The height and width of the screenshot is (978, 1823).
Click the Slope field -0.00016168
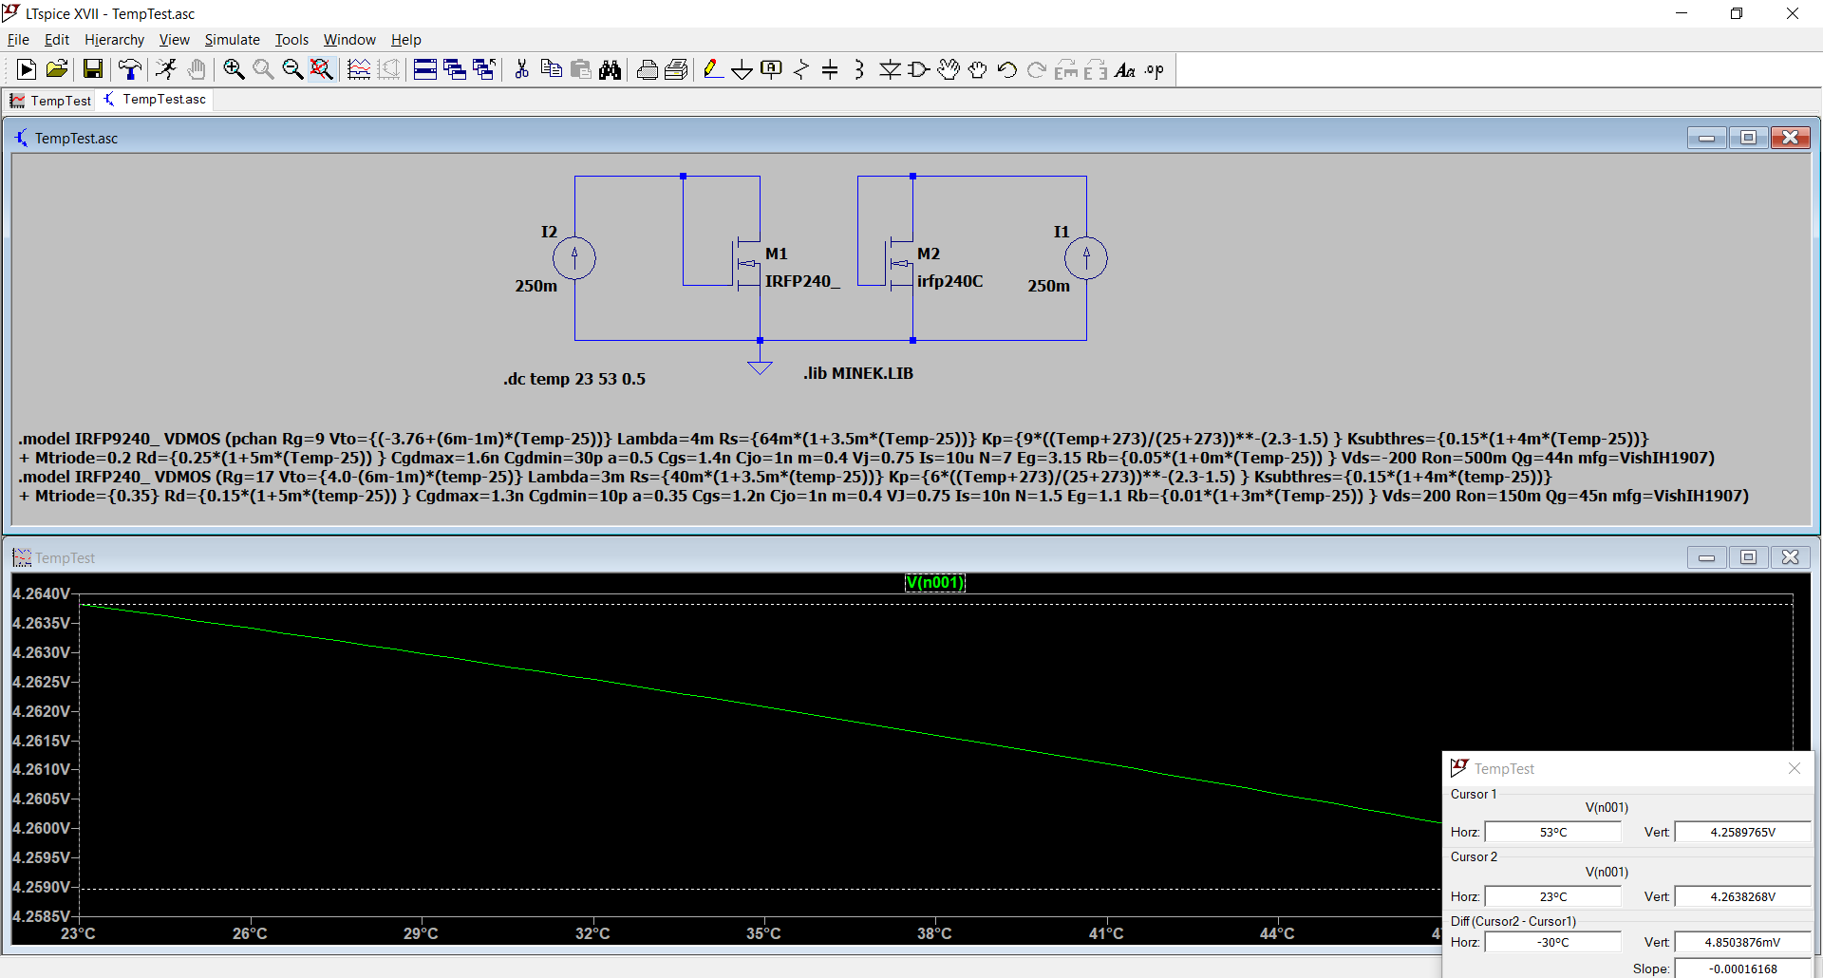click(1742, 969)
